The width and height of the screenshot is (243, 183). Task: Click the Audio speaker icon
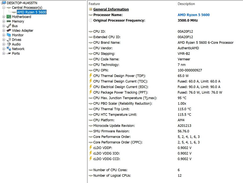tap(8, 44)
